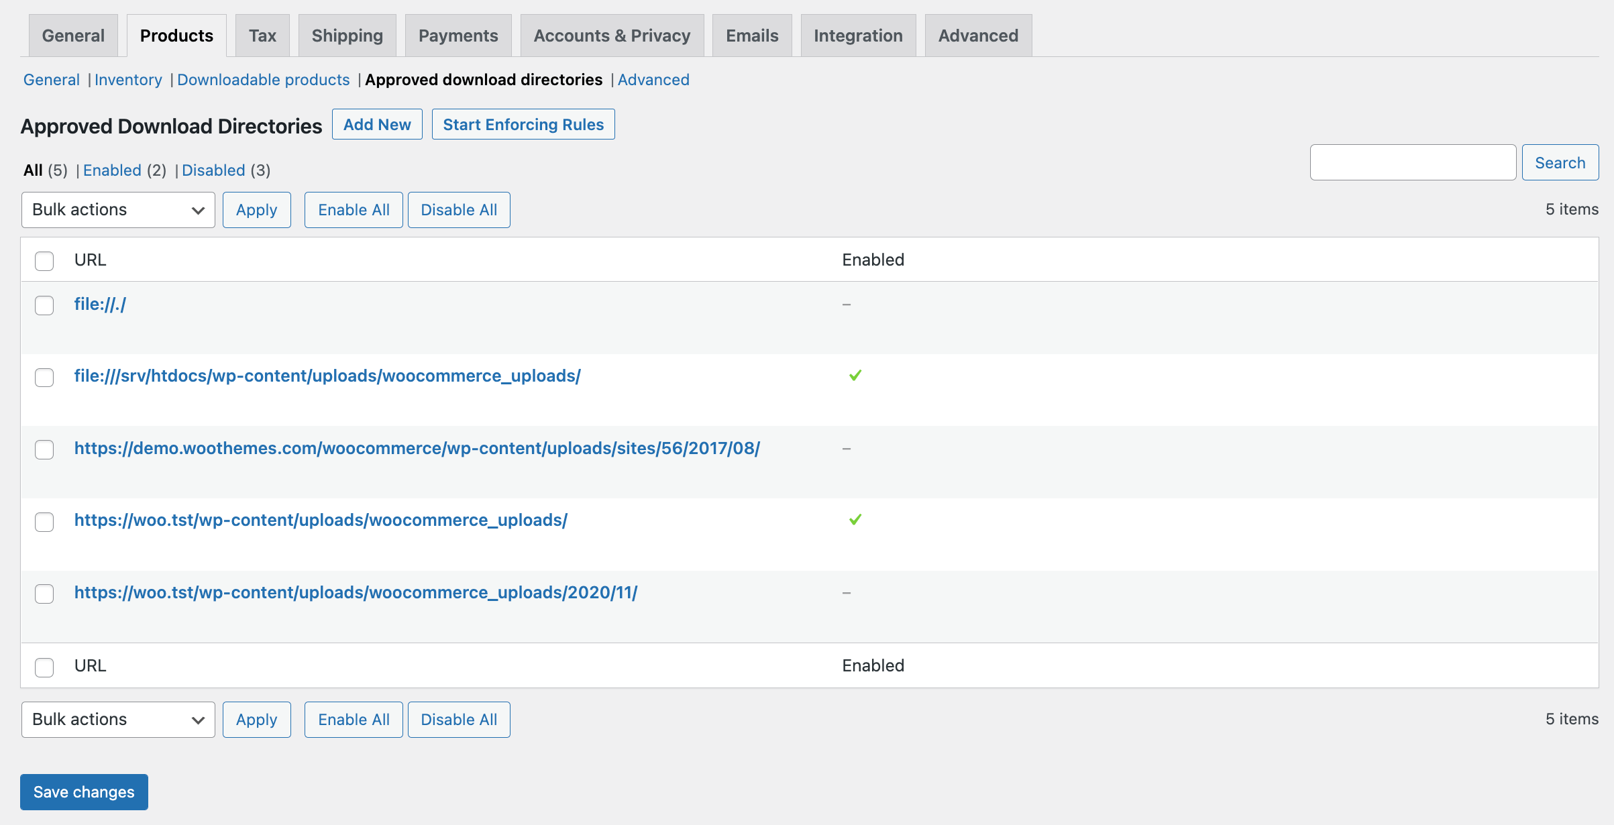
Task: Open the Downloadable products settings link
Action: click(x=263, y=80)
